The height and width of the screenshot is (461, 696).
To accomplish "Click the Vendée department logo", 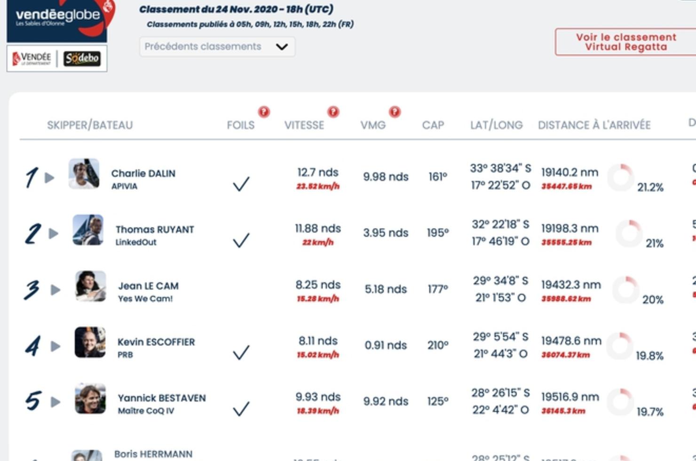I will pyautogui.click(x=32, y=59).
